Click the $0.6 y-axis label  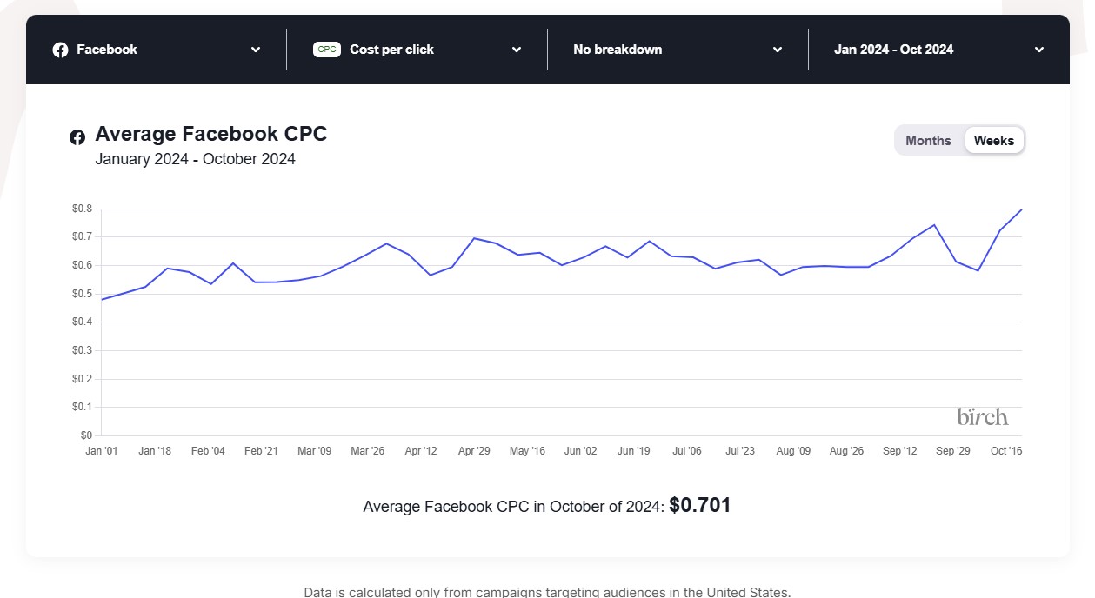(82, 265)
